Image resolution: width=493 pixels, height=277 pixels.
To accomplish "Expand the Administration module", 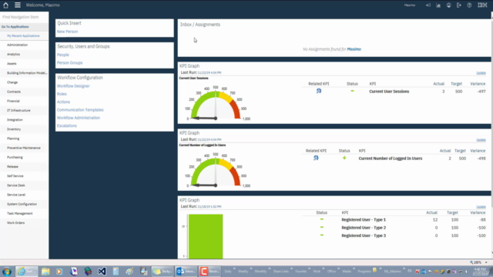I will 17,45.
